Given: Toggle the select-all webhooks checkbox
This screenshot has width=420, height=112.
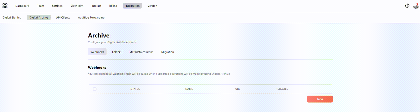Looking at the screenshot, I should [x=95, y=89].
